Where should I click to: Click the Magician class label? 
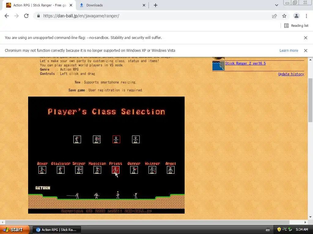coord(97,164)
